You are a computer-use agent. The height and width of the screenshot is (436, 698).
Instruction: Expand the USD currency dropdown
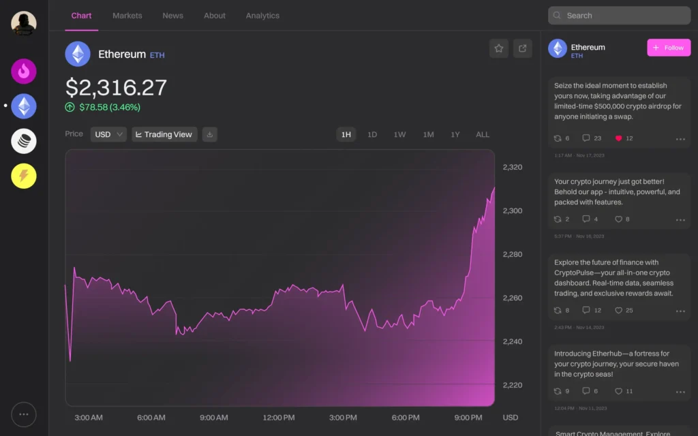click(108, 134)
